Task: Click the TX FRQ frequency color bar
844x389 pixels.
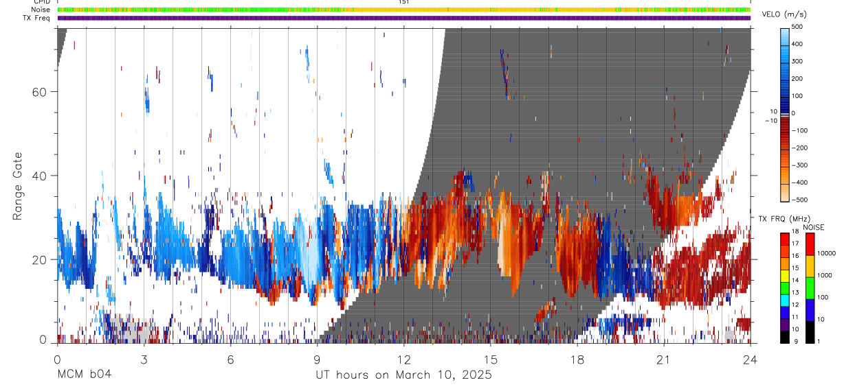Action: pyautogui.click(x=785, y=287)
